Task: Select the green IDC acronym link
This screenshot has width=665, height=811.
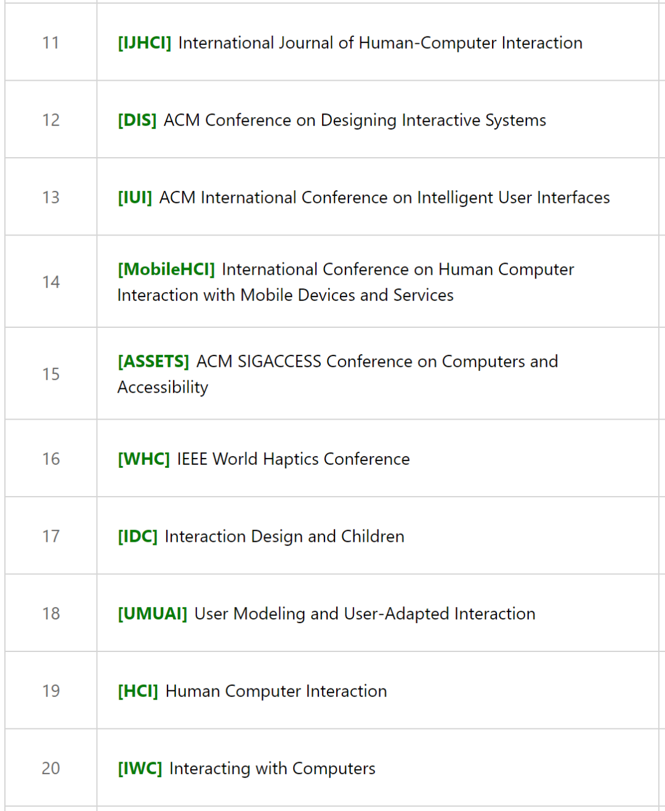Action: tap(137, 537)
